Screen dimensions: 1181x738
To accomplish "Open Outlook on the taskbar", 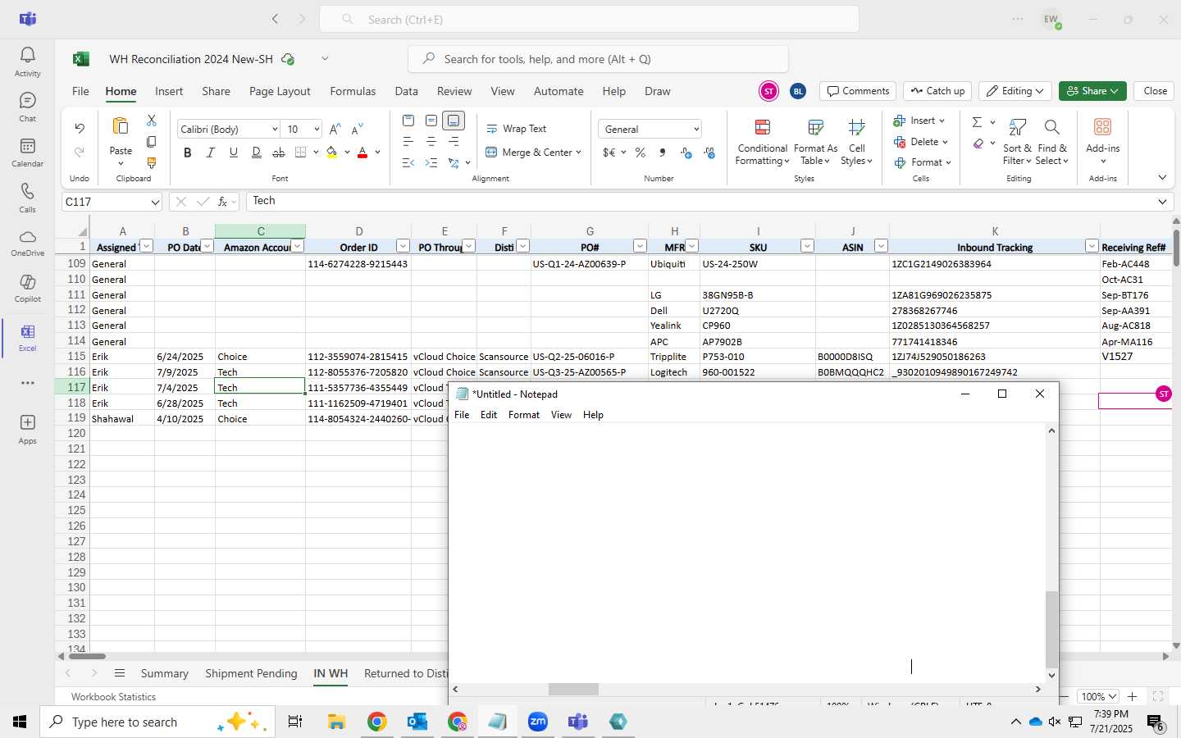I will 417,722.
